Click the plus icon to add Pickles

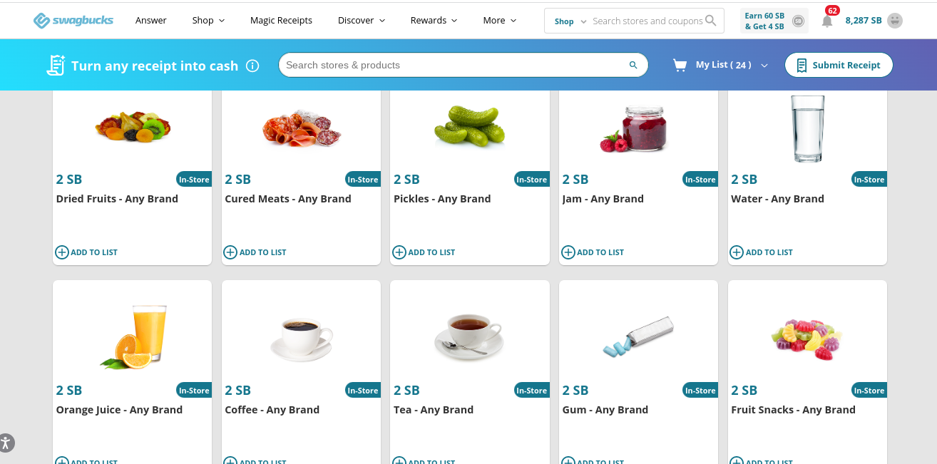(x=399, y=252)
